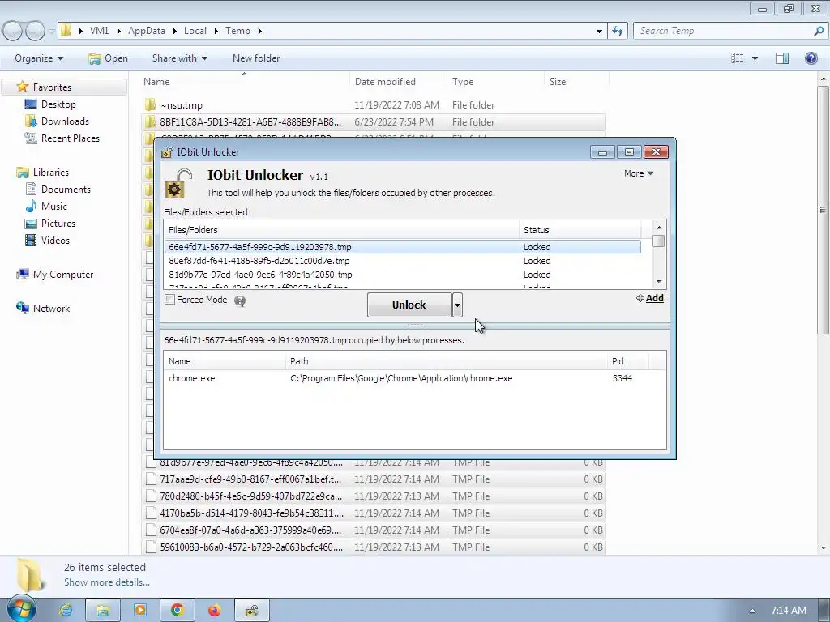Go to the VM1 breadcrumb segment
This screenshot has width=830, height=622.
(x=99, y=31)
